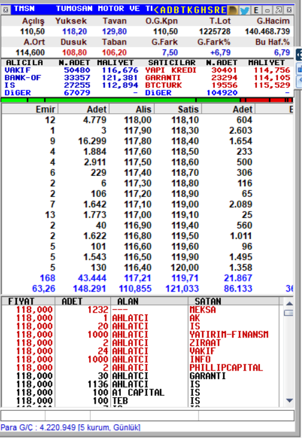302x438 pixels.
Task: Click the ask price 119,00
Action: point(185,204)
